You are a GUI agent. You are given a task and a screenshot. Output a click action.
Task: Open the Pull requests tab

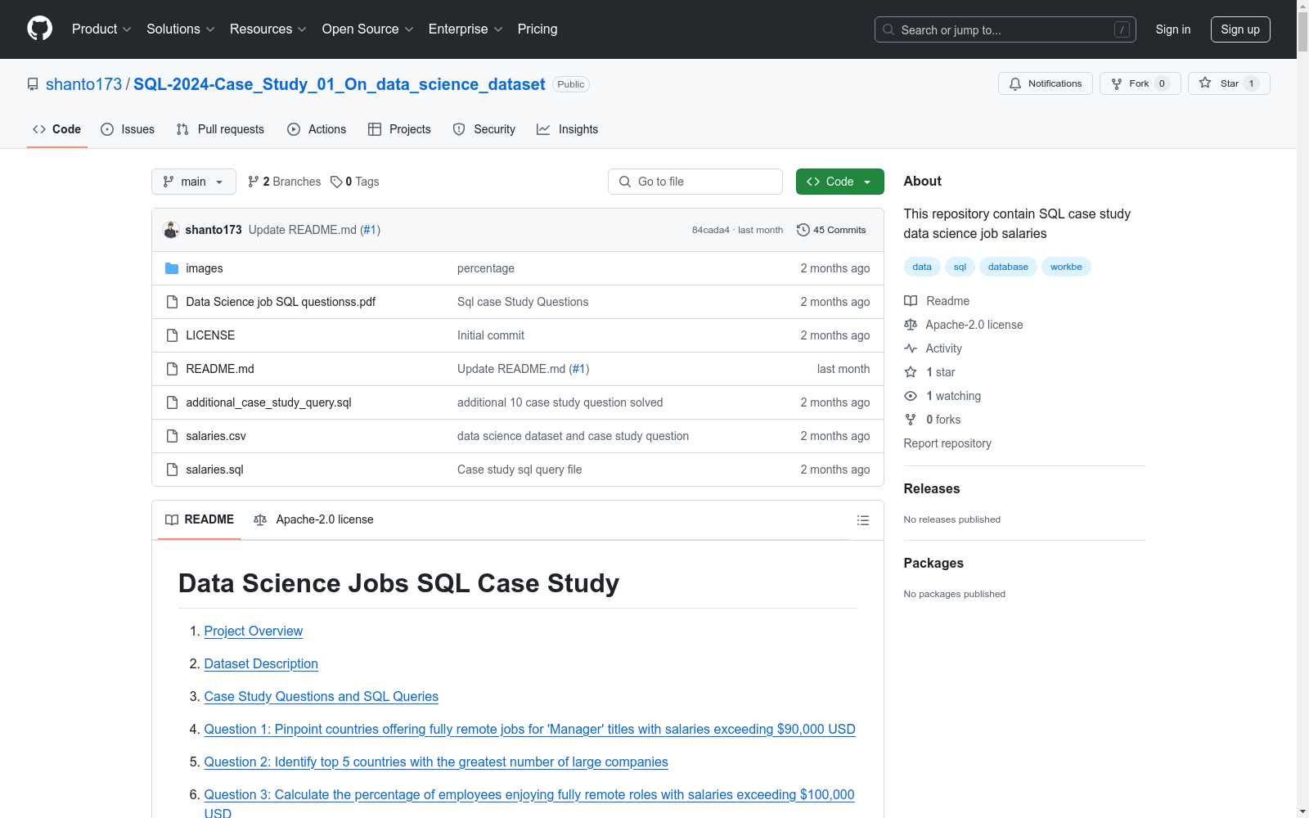tap(220, 129)
